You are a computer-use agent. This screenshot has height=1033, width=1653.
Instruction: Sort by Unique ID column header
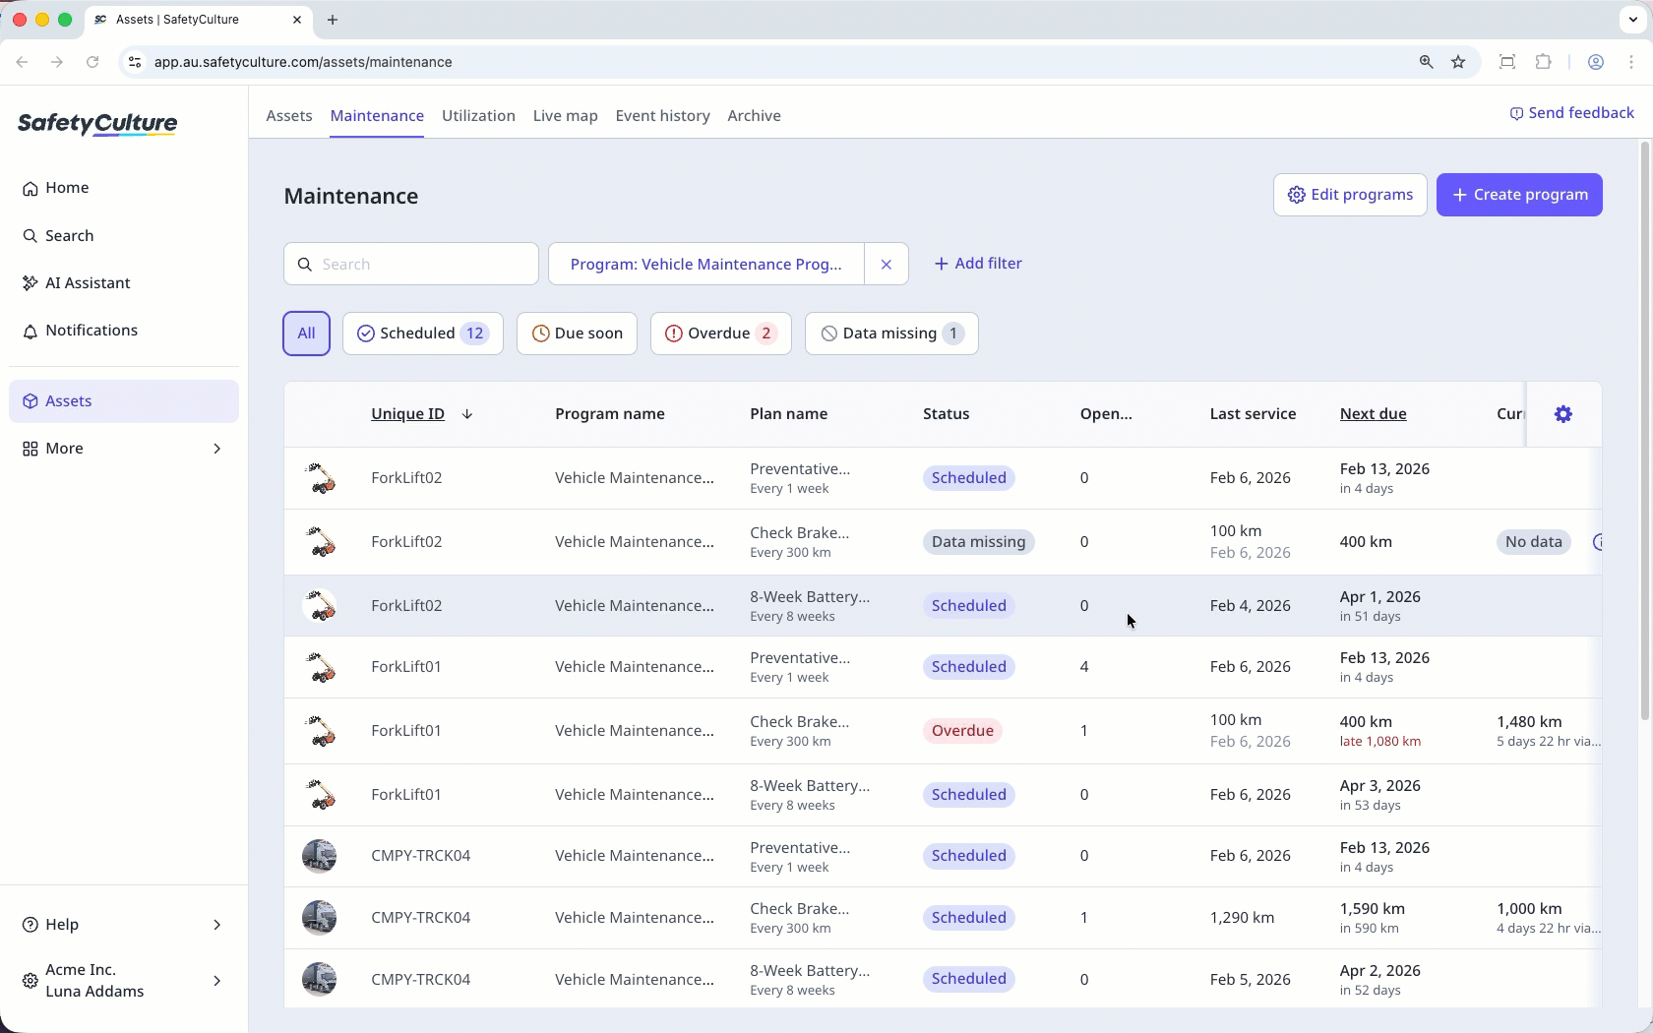pos(407,414)
